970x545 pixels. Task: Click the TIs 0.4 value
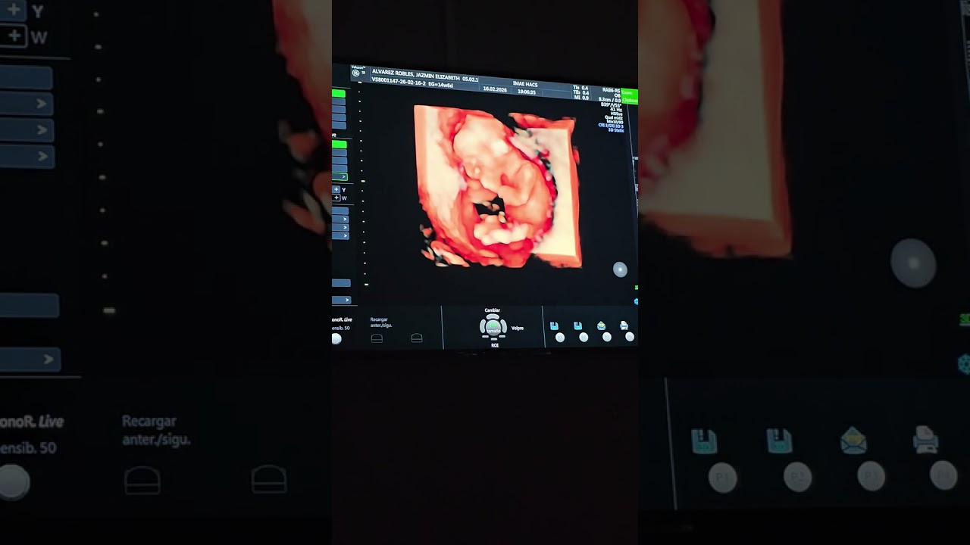tap(580, 88)
